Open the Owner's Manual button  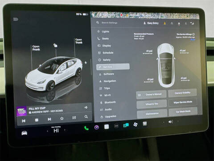tap(151, 94)
